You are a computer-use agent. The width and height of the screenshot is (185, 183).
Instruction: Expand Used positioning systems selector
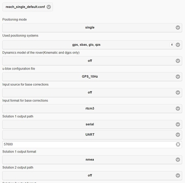(92, 45)
